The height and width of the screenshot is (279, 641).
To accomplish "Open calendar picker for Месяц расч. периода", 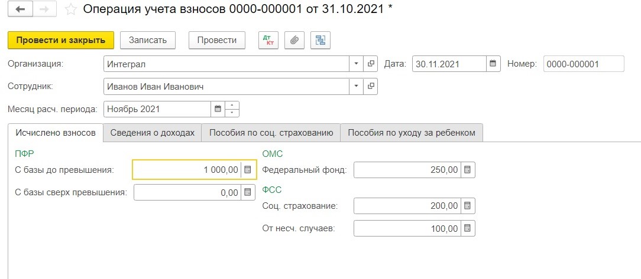I will (x=218, y=109).
